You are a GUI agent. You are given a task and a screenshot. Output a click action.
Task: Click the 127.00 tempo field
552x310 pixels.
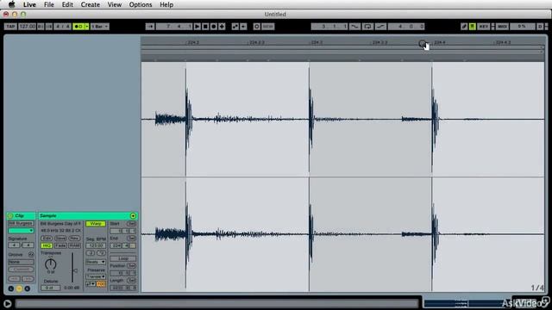pos(27,27)
